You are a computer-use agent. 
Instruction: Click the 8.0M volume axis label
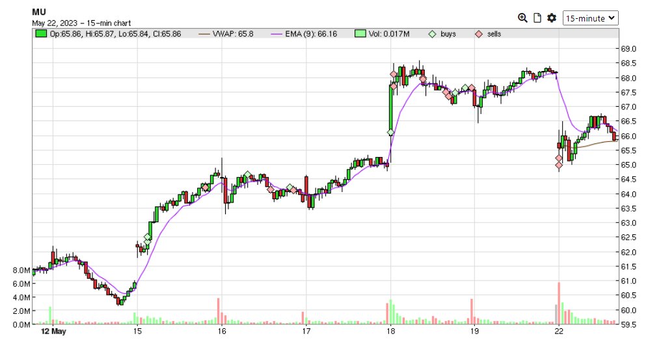click(x=21, y=270)
